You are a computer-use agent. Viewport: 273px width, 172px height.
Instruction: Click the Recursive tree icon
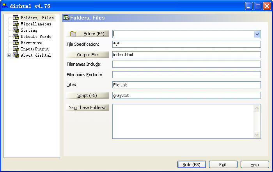16,43
